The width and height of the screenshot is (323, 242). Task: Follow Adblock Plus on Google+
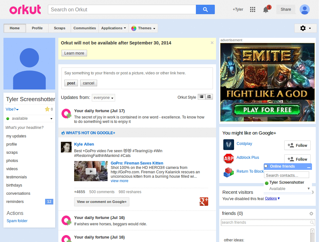point(297,159)
